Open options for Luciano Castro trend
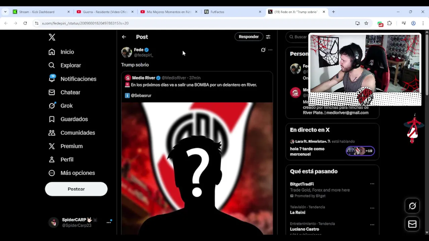Image resolution: width=429 pixels, height=241 pixels. coord(372,225)
